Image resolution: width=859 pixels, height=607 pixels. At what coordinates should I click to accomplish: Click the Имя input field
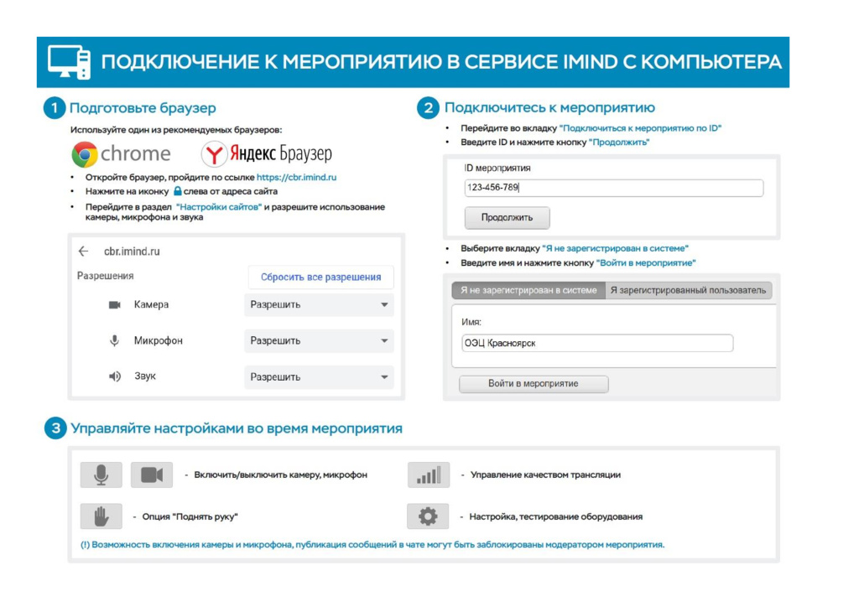[597, 343]
